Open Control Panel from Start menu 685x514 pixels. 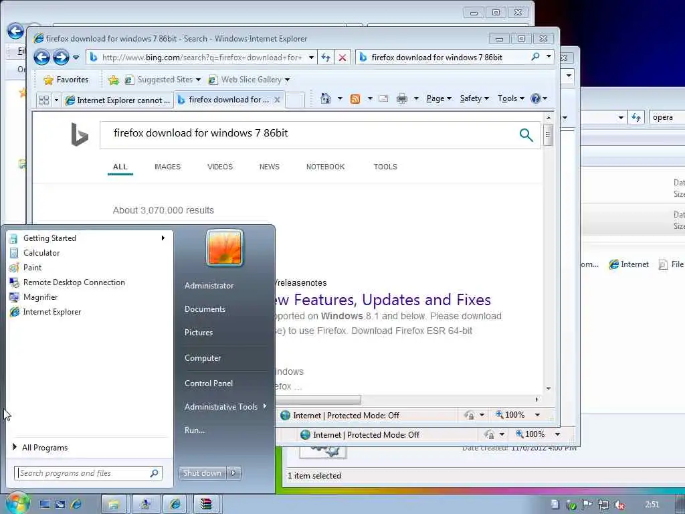click(x=209, y=383)
